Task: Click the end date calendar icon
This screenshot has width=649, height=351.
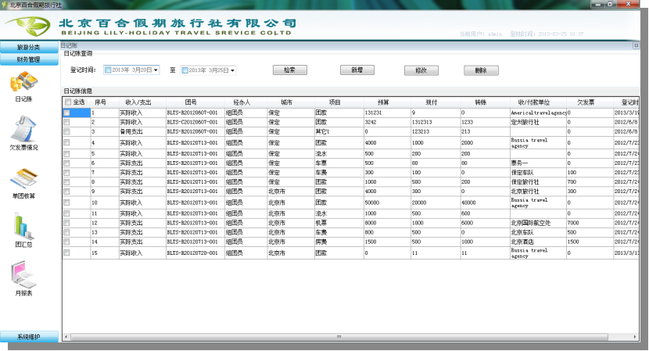Action: click(x=185, y=70)
